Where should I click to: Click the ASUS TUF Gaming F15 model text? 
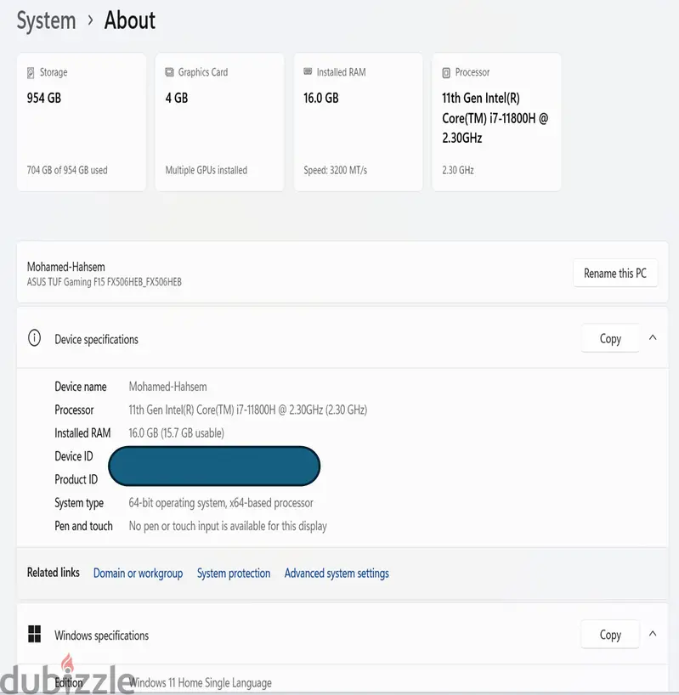point(105,282)
